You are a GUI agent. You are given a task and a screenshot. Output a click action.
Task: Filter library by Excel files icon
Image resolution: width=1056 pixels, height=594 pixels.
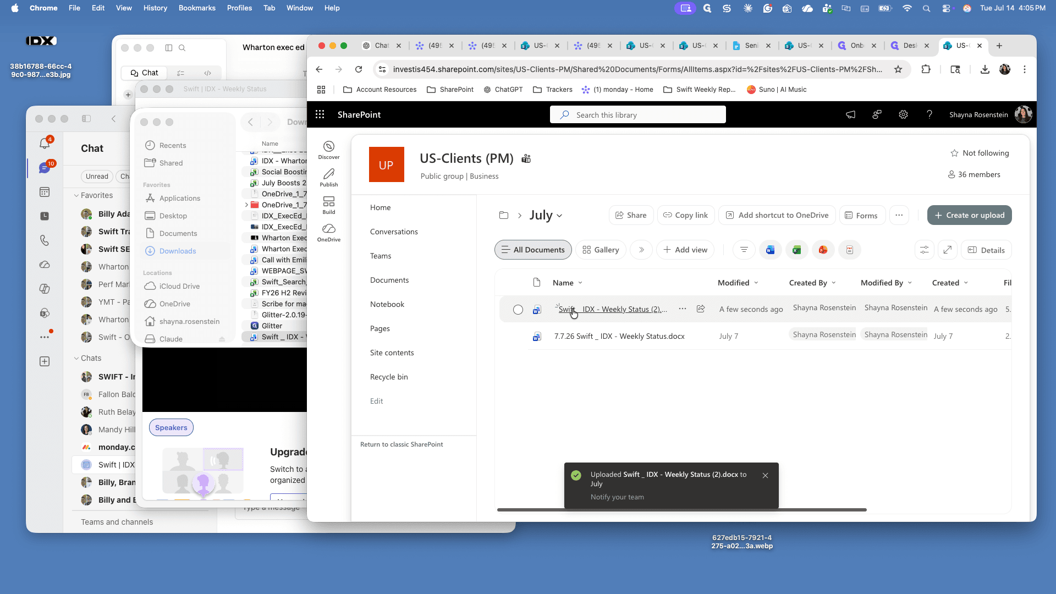(x=796, y=250)
